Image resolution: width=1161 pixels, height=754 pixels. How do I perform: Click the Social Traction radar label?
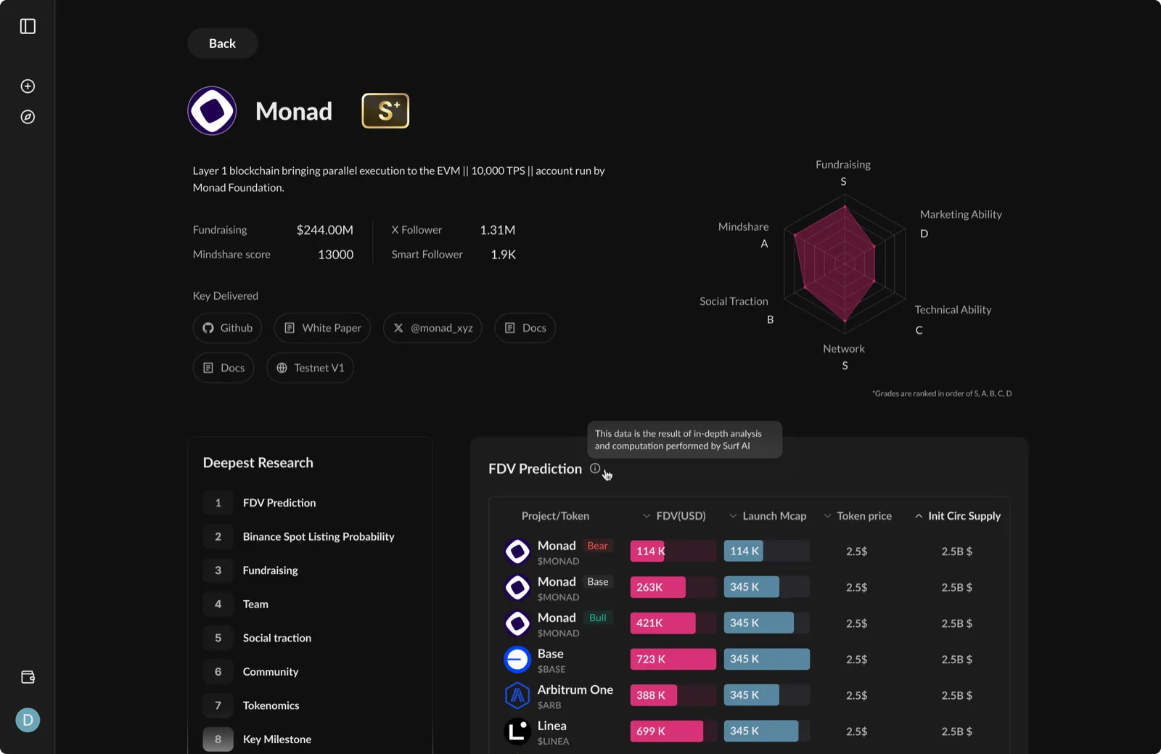click(734, 301)
